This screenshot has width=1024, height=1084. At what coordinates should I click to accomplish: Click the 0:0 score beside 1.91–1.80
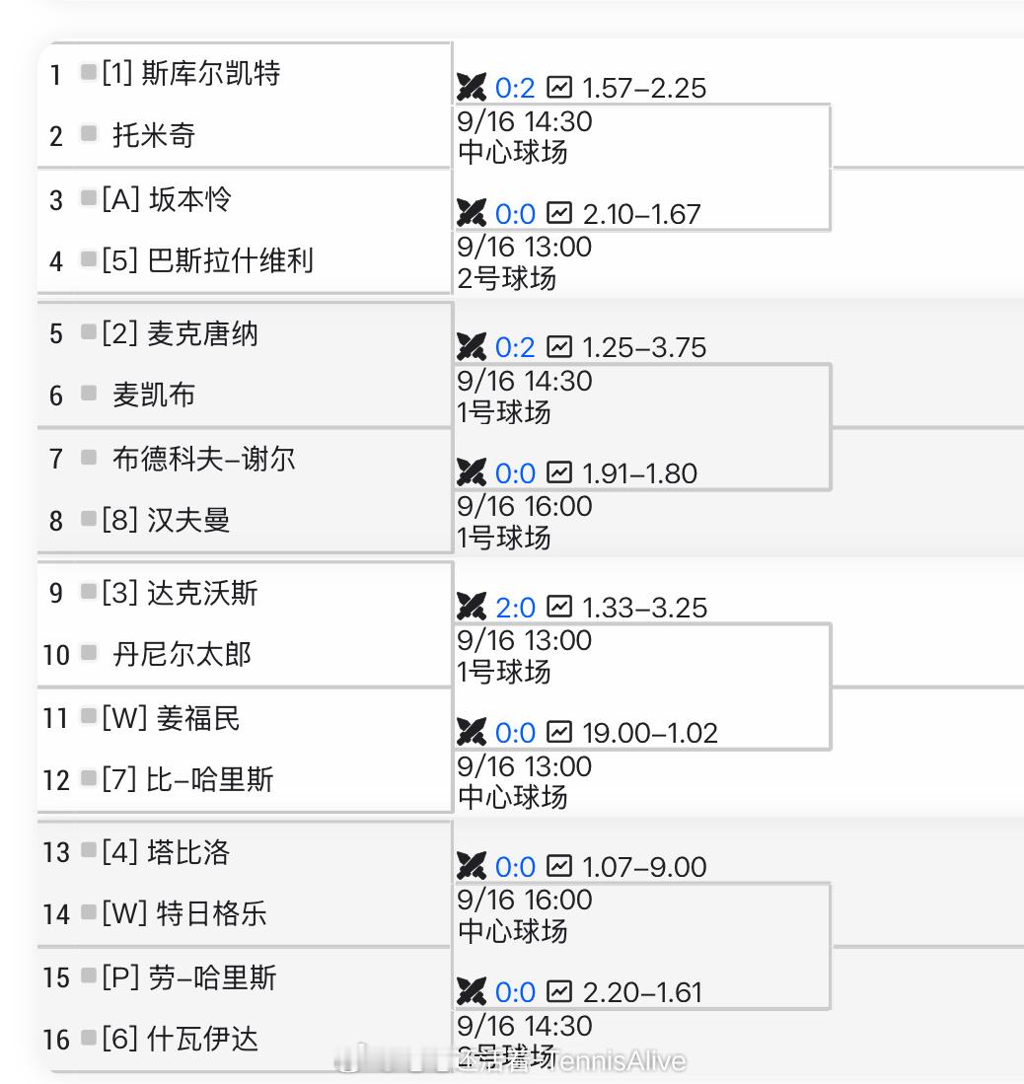515,473
